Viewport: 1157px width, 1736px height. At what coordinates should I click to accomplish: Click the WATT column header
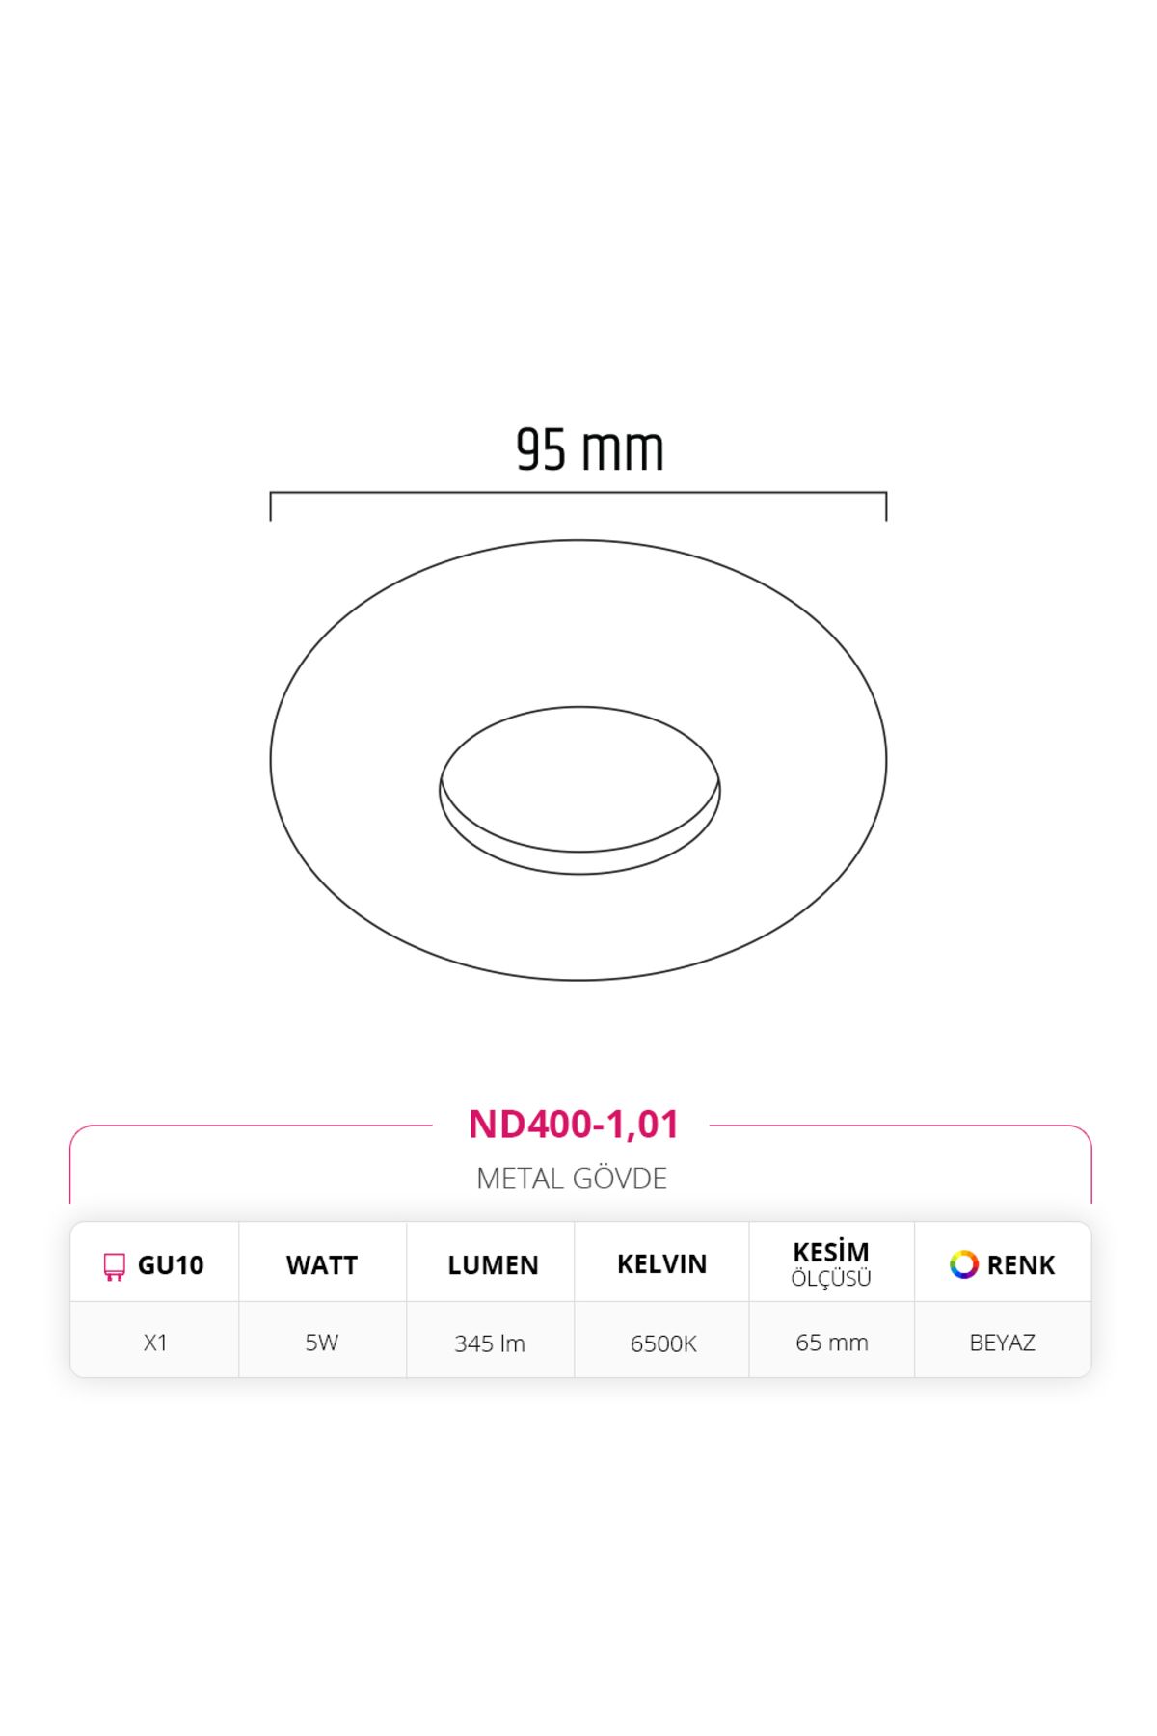click(x=322, y=1264)
